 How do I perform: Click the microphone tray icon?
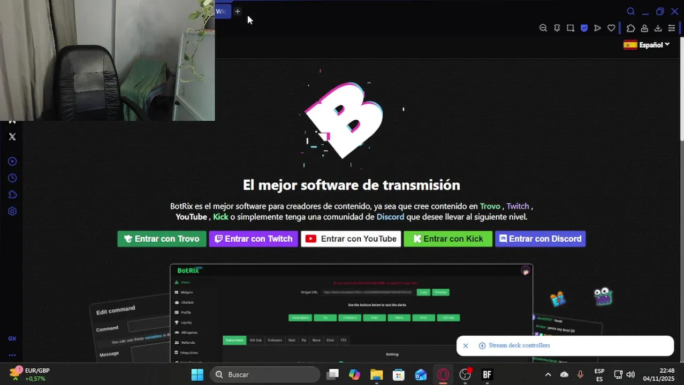(580, 375)
